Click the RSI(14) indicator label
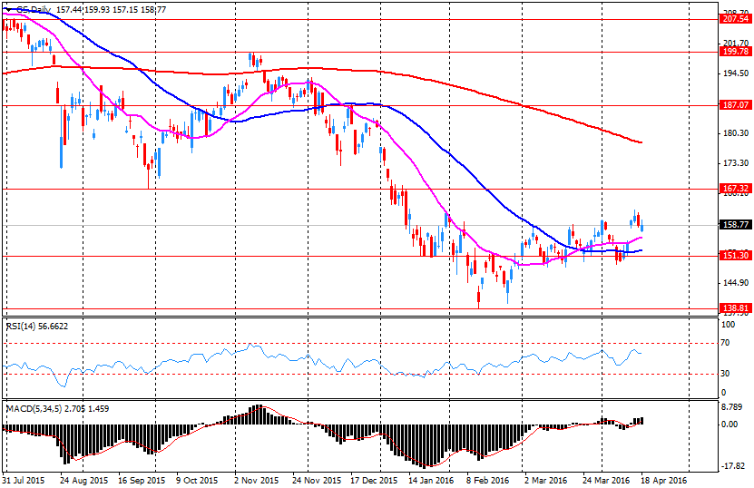The width and height of the screenshot is (754, 488). click(23, 325)
